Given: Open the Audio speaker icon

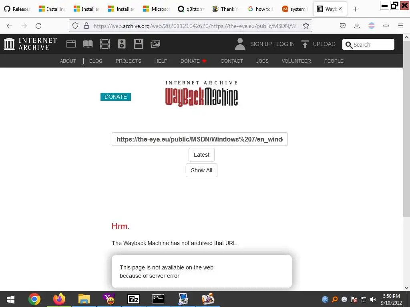Looking at the screenshot, I should 122,44.
